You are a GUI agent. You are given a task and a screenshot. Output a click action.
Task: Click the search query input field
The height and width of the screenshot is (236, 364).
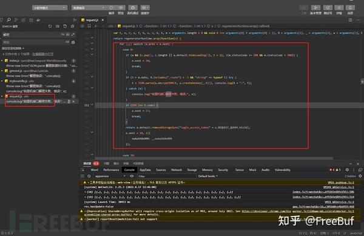pyautogui.click(x=31, y=34)
